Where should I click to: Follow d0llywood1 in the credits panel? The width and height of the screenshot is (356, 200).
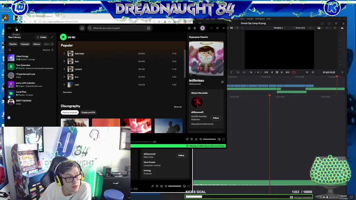coord(181,156)
